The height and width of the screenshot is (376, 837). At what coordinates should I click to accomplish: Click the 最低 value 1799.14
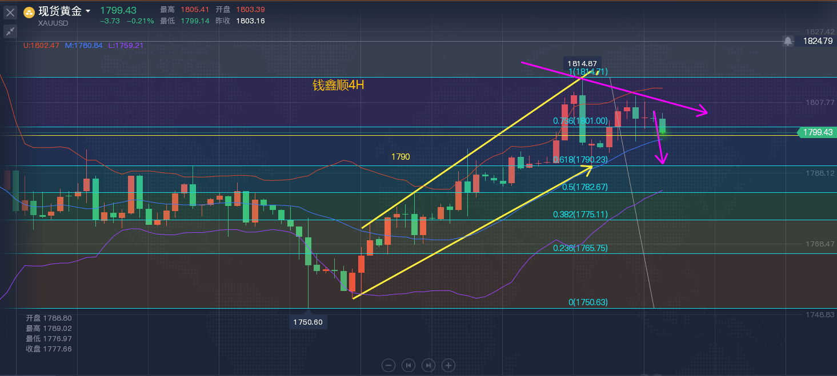click(195, 21)
